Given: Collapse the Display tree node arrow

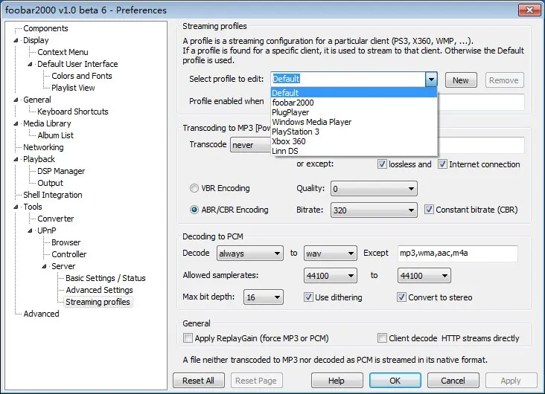Looking at the screenshot, I should 16,40.
